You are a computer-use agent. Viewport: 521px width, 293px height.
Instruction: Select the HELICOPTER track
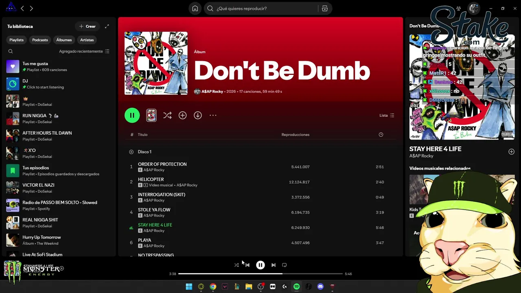260,182
